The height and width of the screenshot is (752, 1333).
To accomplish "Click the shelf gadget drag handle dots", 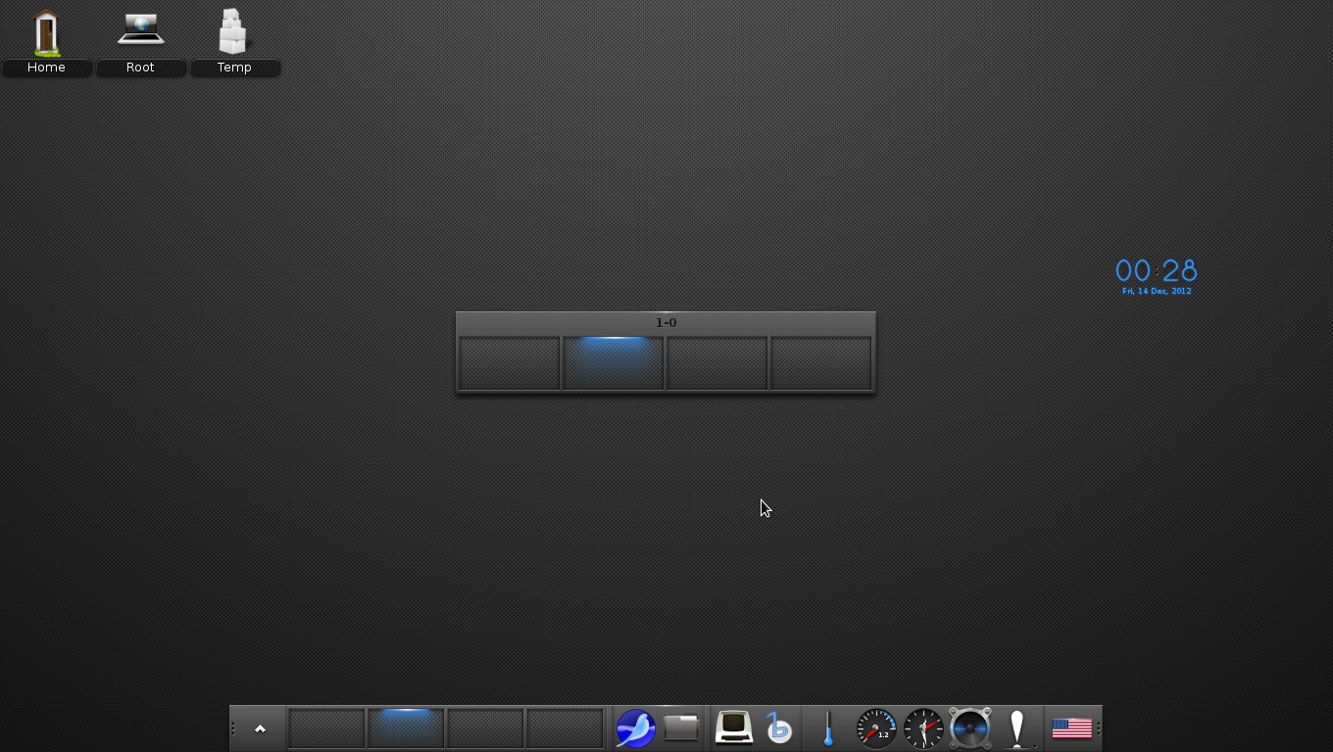I will (232, 728).
